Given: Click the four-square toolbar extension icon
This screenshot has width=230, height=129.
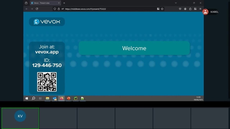Looking at the screenshot, I should 195,9.
